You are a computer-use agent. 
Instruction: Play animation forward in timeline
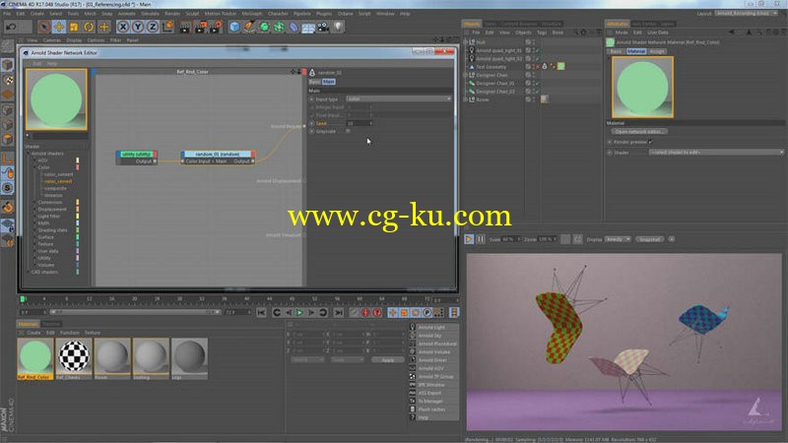[300, 312]
